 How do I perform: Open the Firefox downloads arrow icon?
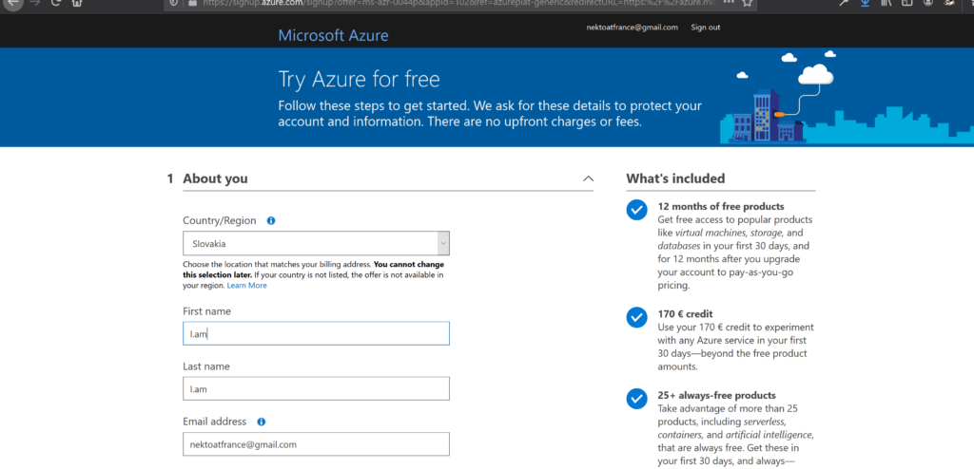(865, 4)
